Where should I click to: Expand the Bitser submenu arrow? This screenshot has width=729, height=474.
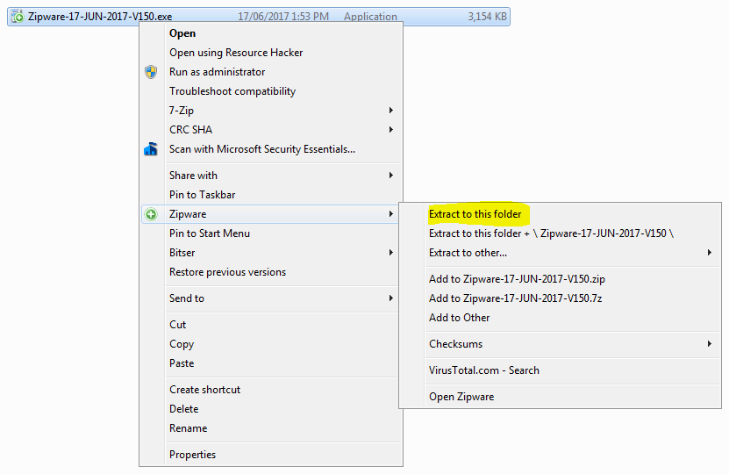pos(391,253)
